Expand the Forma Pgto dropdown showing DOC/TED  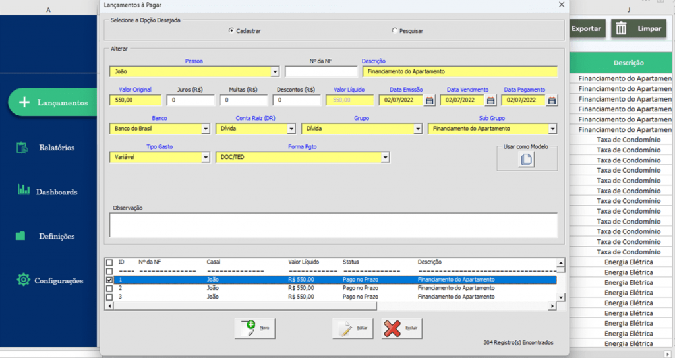[x=385, y=158]
